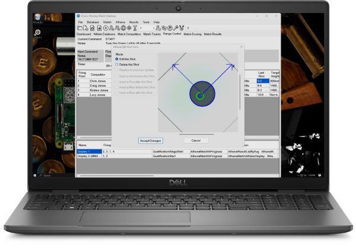Open the Help menu
This screenshot has height=249, width=356.
[157, 22]
